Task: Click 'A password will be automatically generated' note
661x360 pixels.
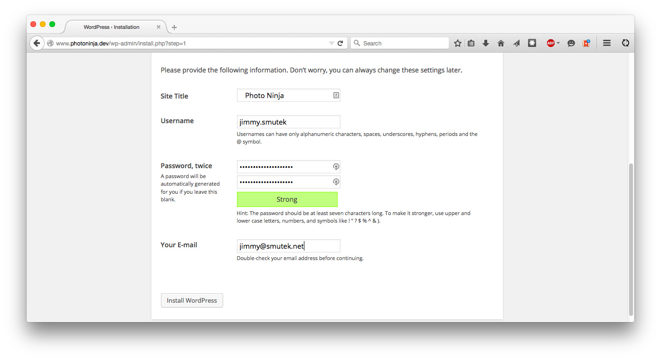Action: point(190,188)
